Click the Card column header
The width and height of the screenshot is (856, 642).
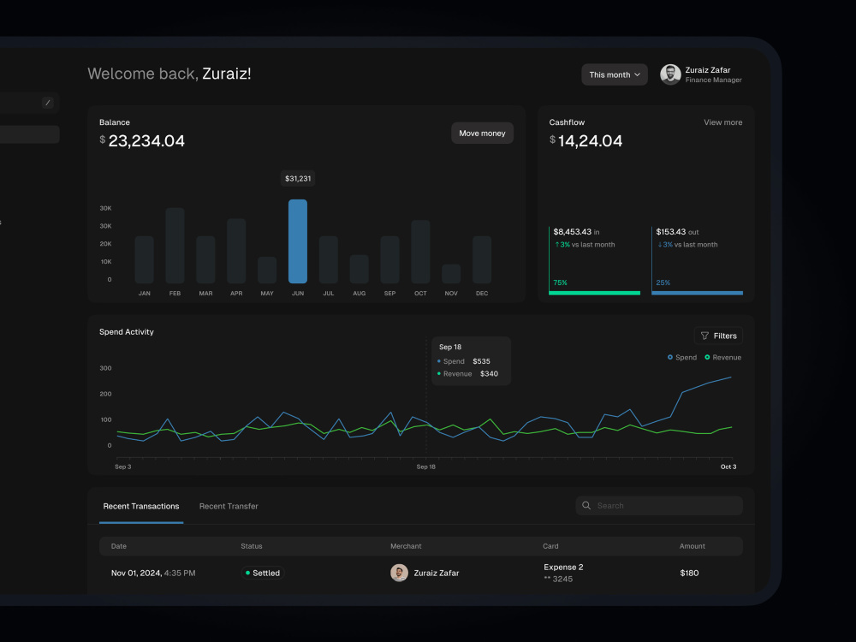point(550,546)
